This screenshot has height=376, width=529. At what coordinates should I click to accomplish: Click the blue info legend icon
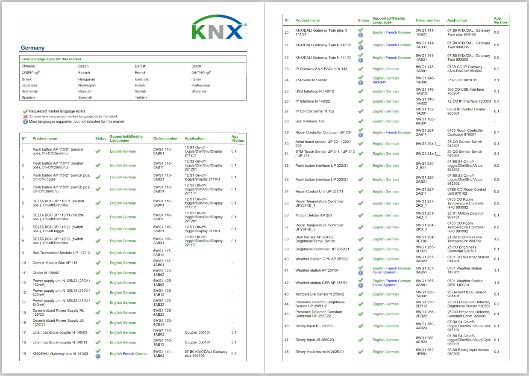pyautogui.click(x=25, y=121)
